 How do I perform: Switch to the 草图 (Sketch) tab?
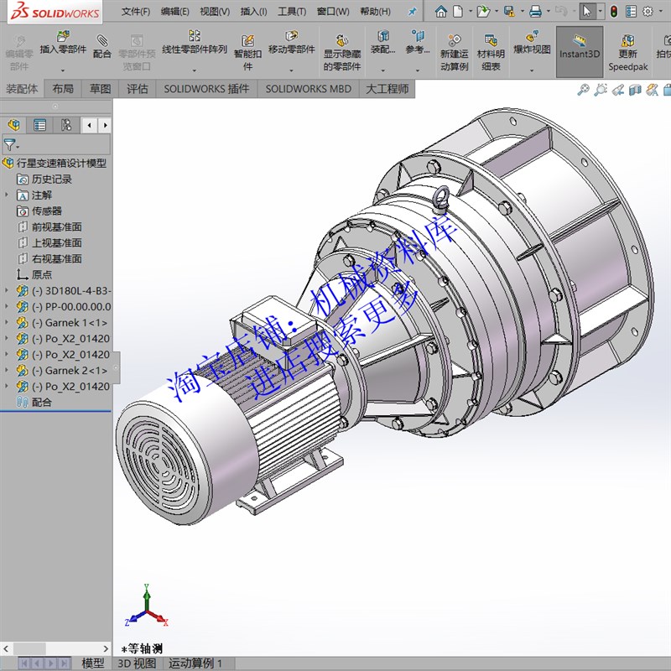100,89
